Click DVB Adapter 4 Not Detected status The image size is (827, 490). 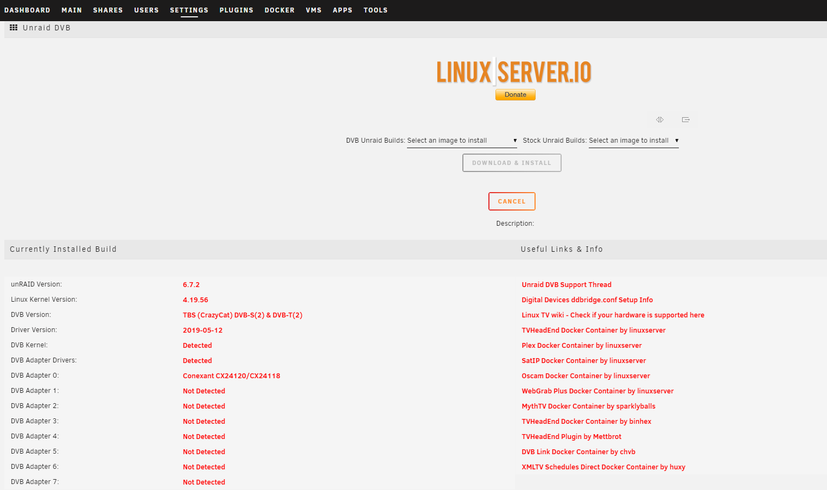(204, 437)
